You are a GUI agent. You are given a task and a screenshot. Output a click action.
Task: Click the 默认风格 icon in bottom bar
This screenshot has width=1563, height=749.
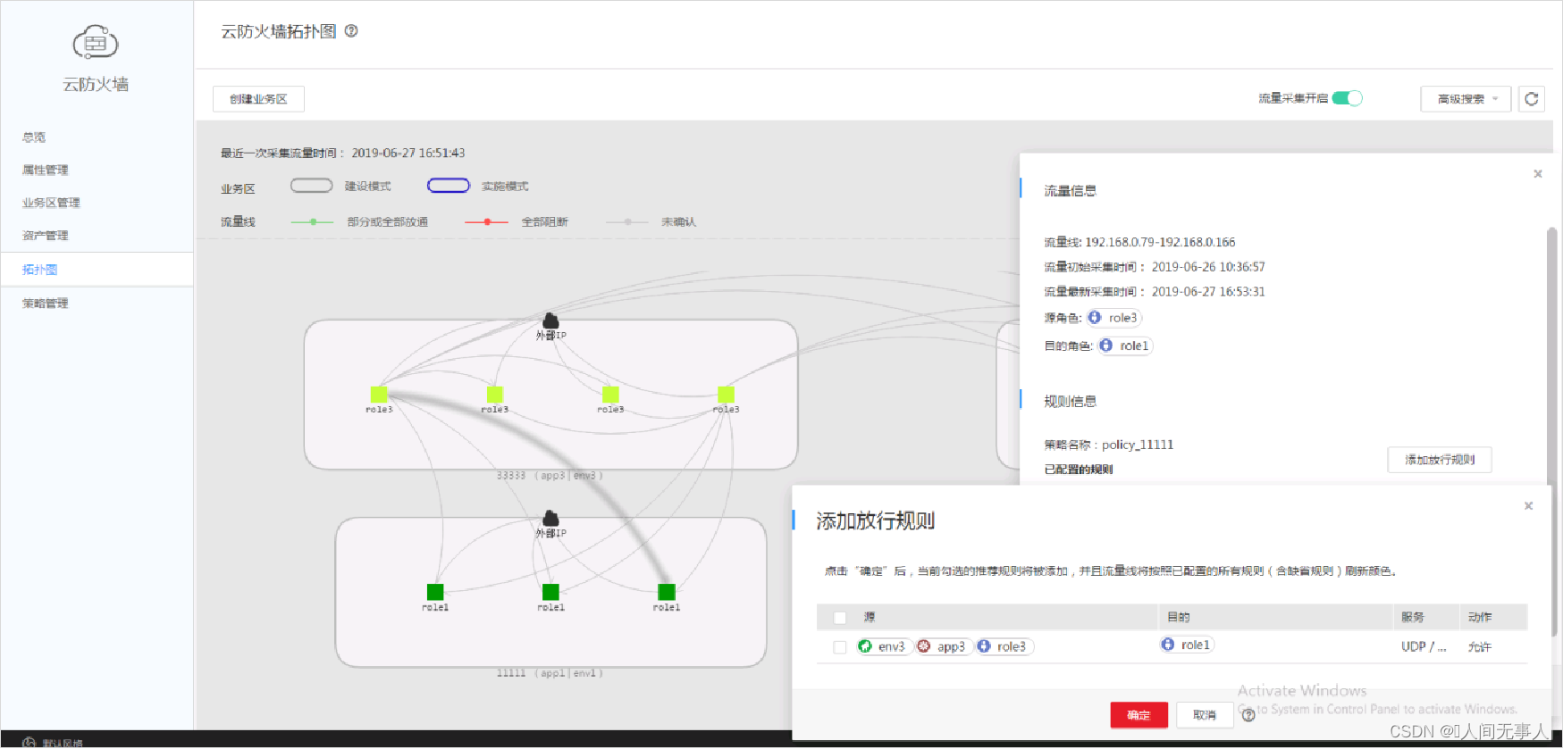pos(29,743)
